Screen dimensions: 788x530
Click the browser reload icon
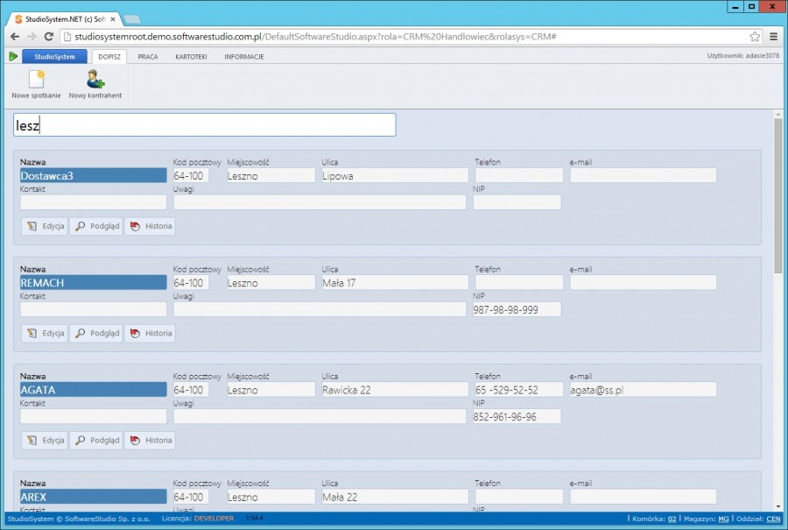pyautogui.click(x=49, y=37)
